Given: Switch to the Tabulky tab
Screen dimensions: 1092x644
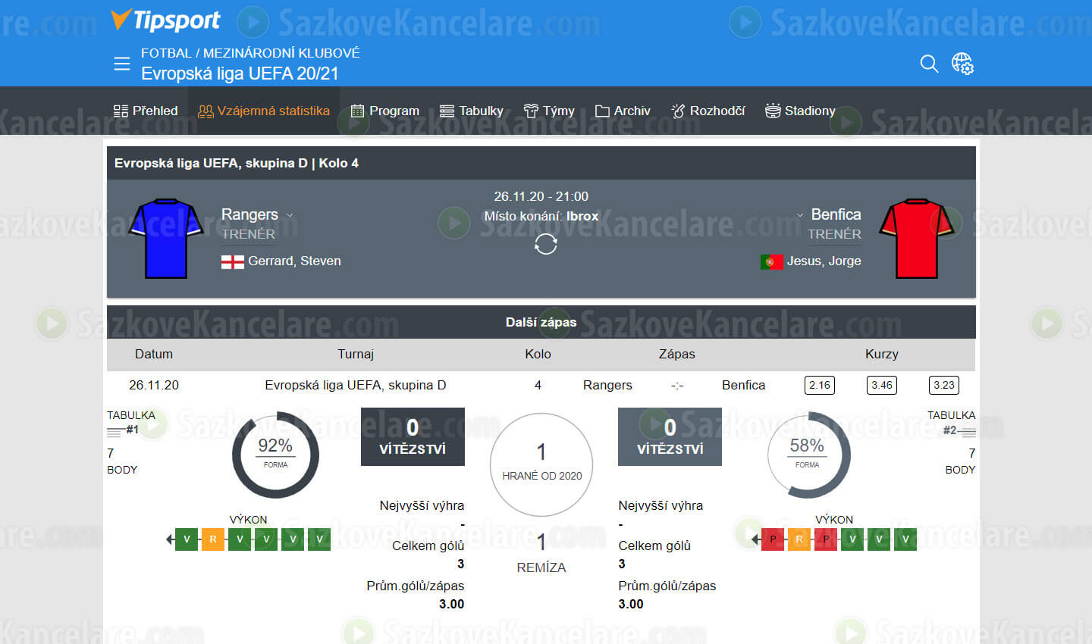Looking at the screenshot, I should [x=471, y=111].
